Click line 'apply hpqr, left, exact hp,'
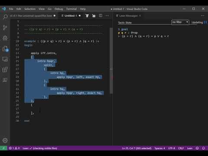The height and width of the screenshot is (156, 208). pos(78,77)
